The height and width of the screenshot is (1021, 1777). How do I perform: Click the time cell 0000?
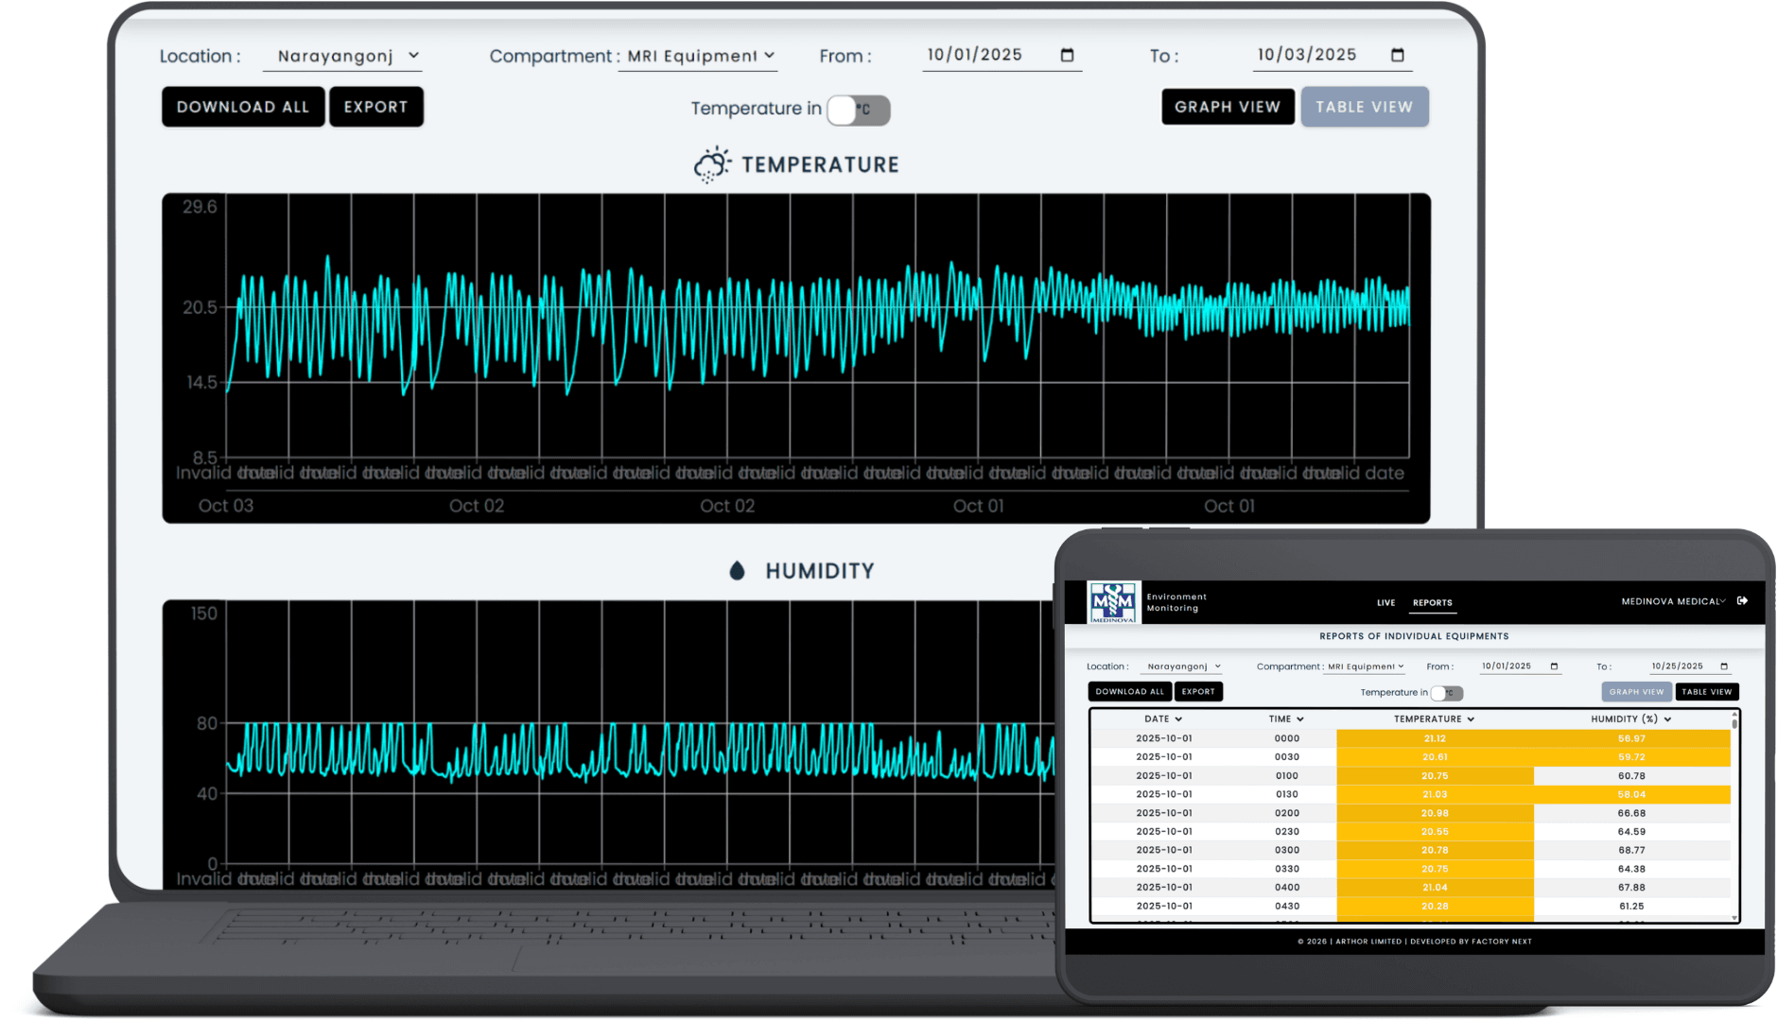[x=1286, y=739]
